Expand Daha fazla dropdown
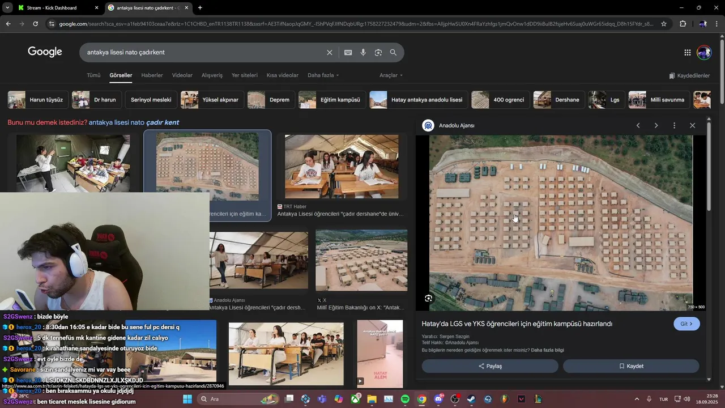 click(323, 75)
